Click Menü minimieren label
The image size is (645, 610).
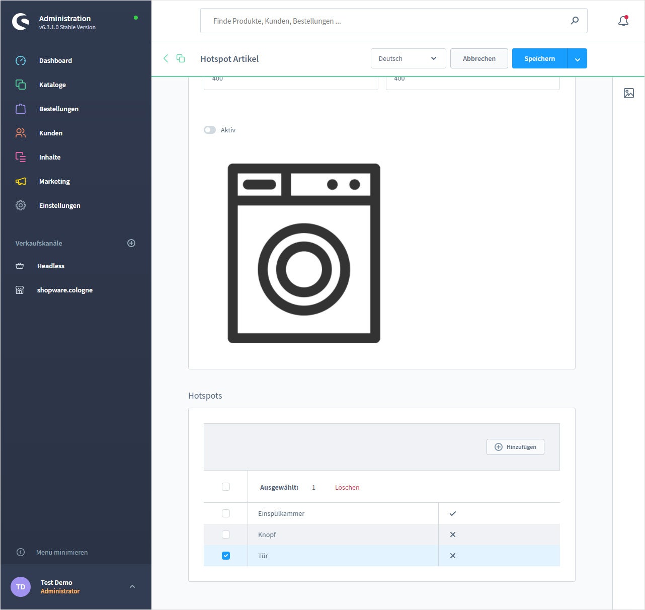(x=62, y=552)
